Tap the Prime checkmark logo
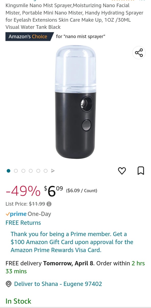This screenshot has width=151, height=308. pyautogui.click(x=16, y=214)
